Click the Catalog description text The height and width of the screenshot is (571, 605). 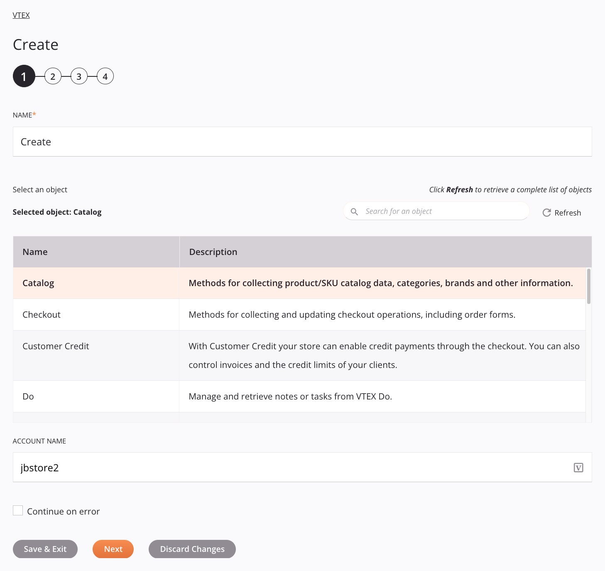click(381, 283)
